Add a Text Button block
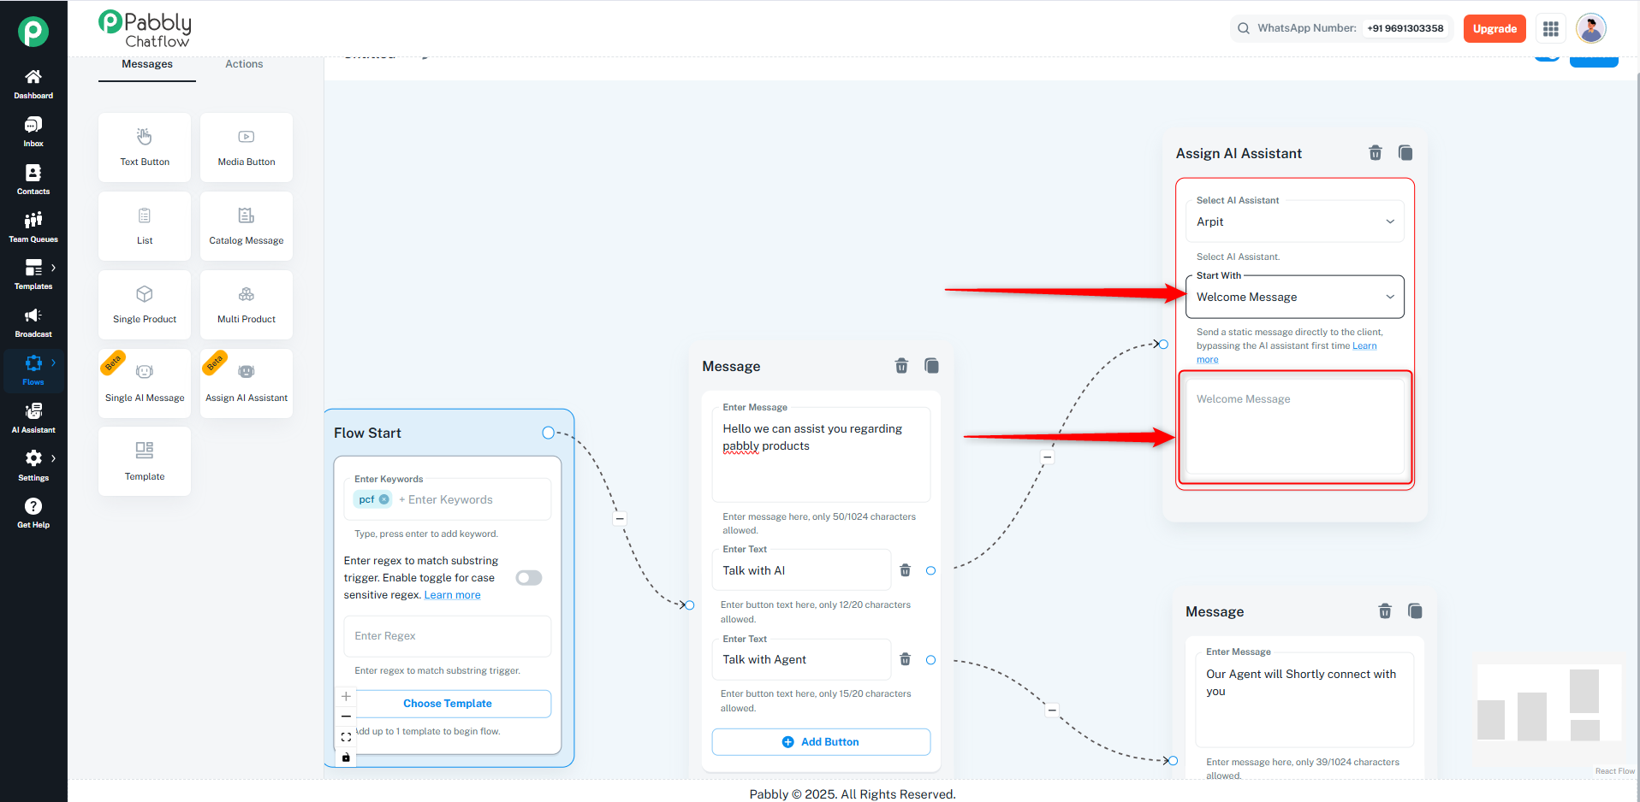1640x802 pixels. [145, 147]
